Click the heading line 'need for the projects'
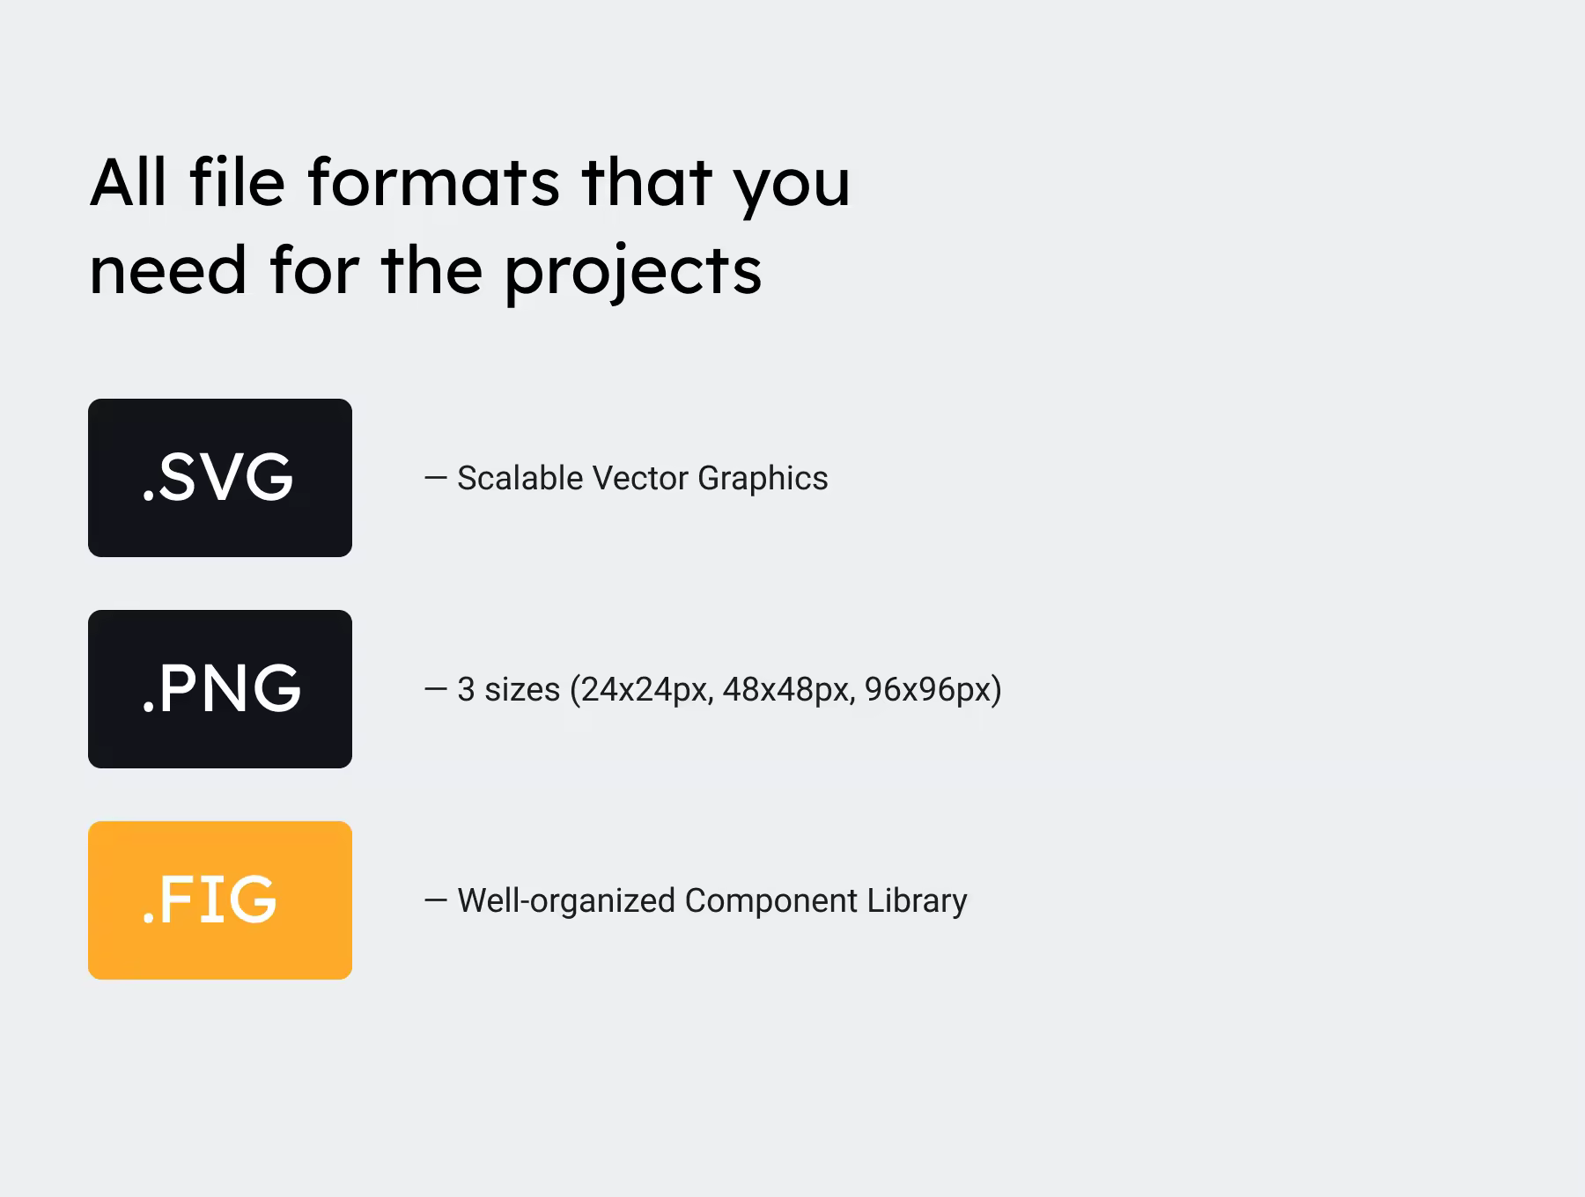Screen dimensions: 1585x1197 (x=425, y=272)
